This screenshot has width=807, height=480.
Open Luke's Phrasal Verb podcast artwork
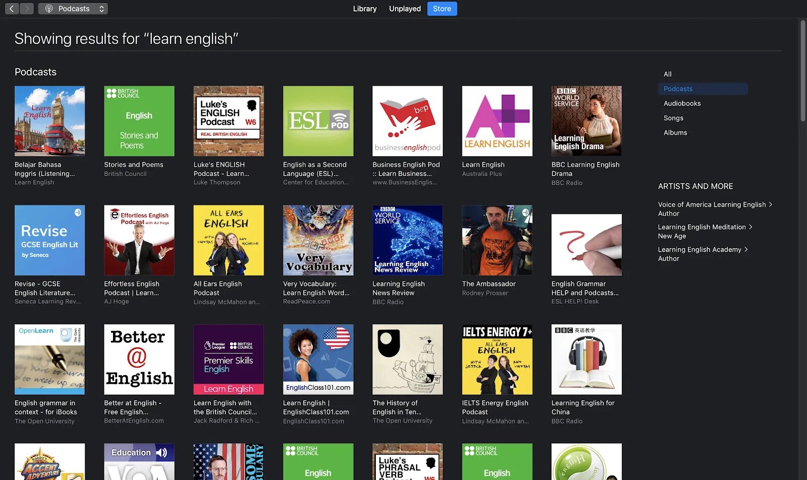(x=408, y=461)
